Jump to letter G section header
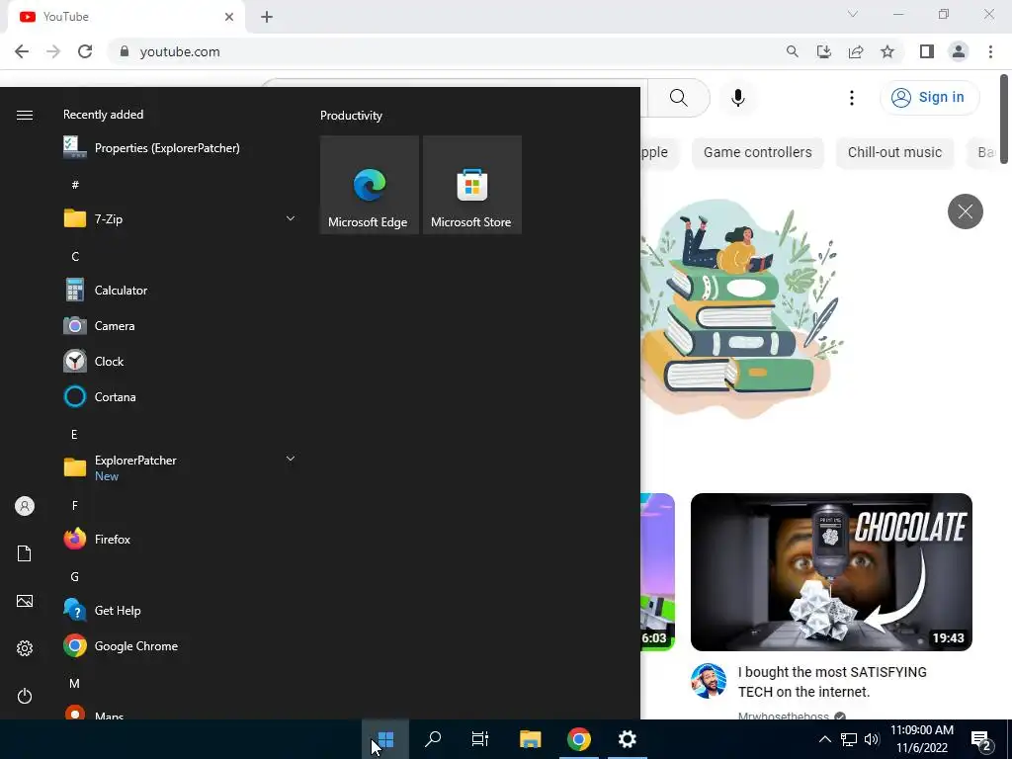Image resolution: width=1012 pixels, height=759 pixels. tap(75, 576)
